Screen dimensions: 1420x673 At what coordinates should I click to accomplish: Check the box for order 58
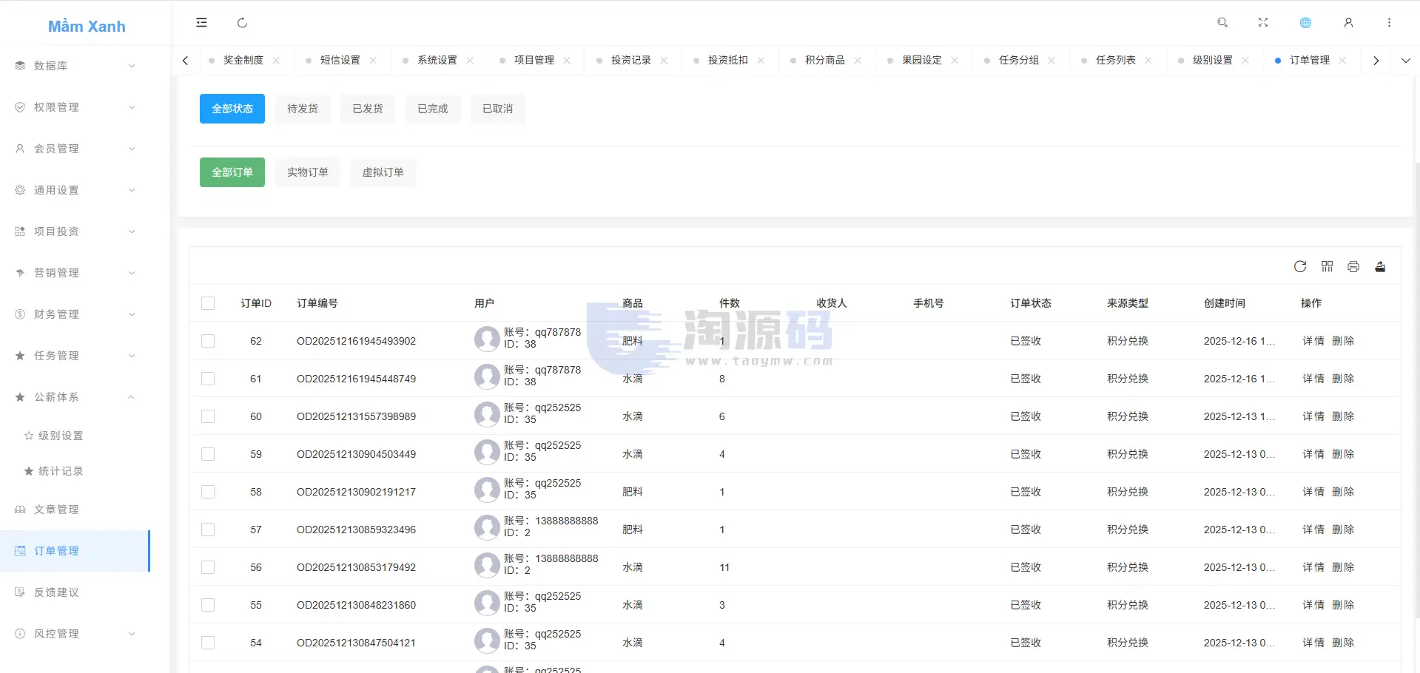point(208,492)
